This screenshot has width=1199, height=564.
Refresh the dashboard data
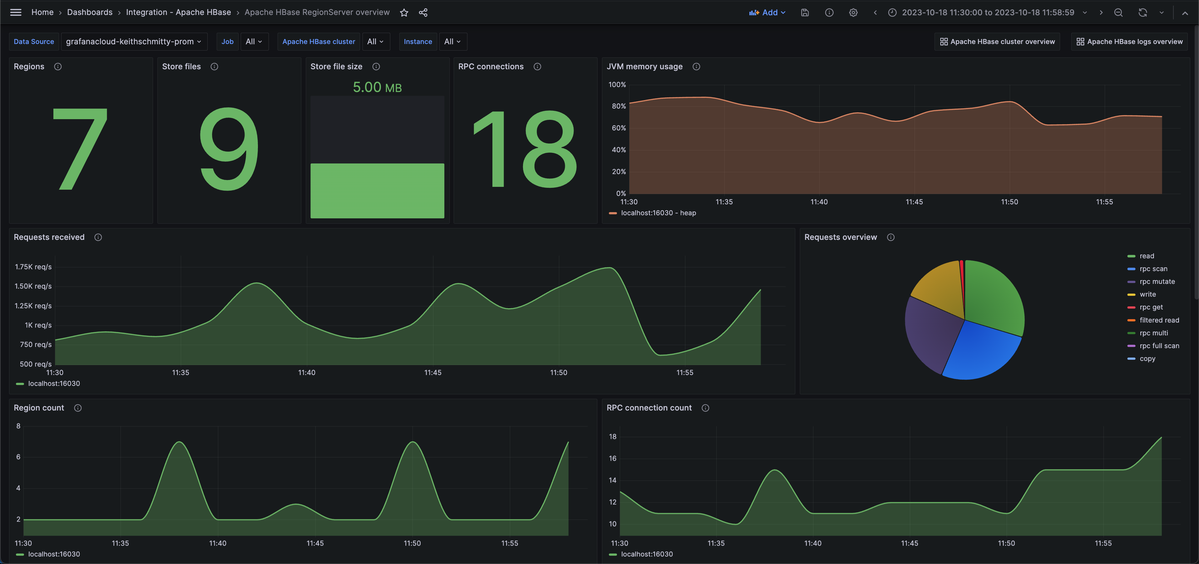(x=1143, y=12)
